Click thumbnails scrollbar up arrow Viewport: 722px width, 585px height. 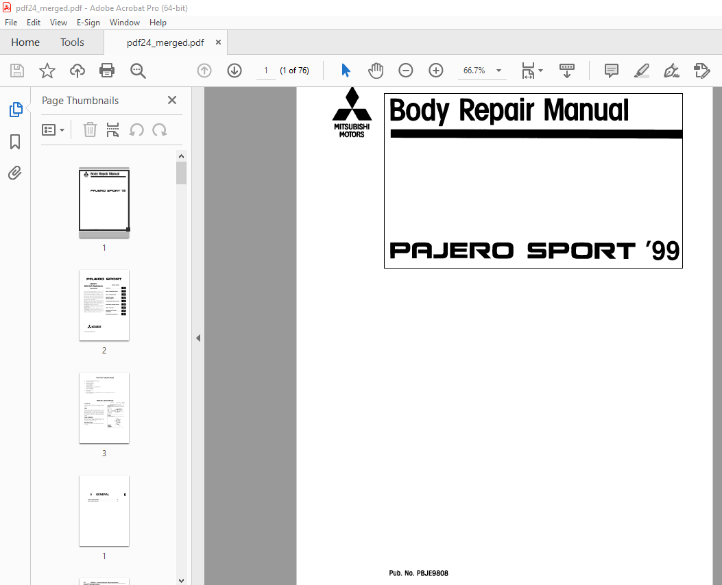point(182,156)
